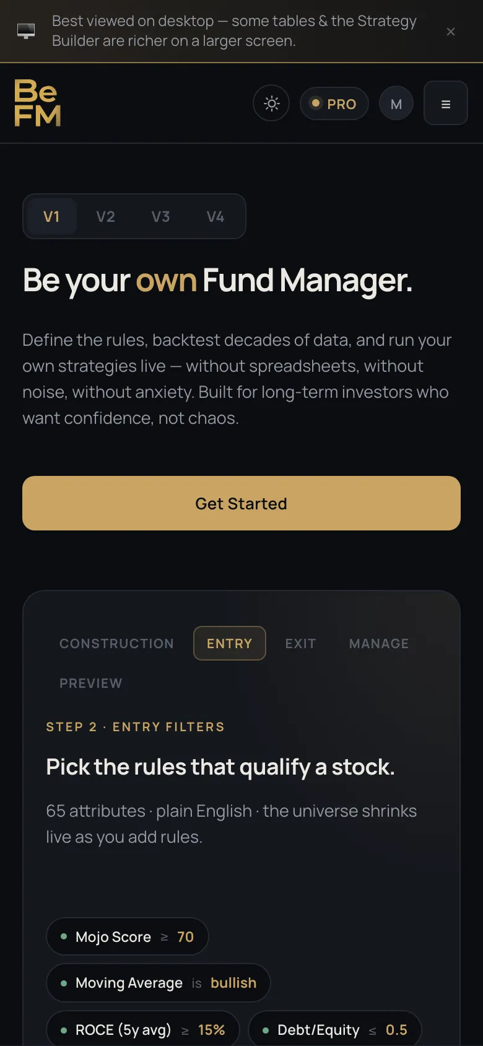Viewport: 483px width, 1046px height.
Task: Toggle the light/dark theme sun icon
Action: [x=271, y=103]
